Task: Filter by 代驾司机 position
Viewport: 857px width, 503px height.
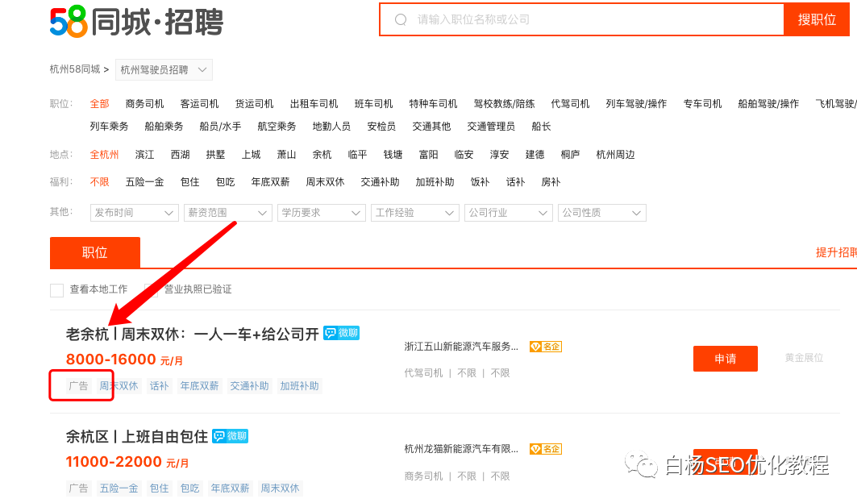Action: pyautogui.click(x=570, y=104)
